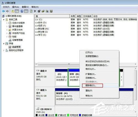
Task: Open the Action (操作) menu
Action: pos(16,7)
